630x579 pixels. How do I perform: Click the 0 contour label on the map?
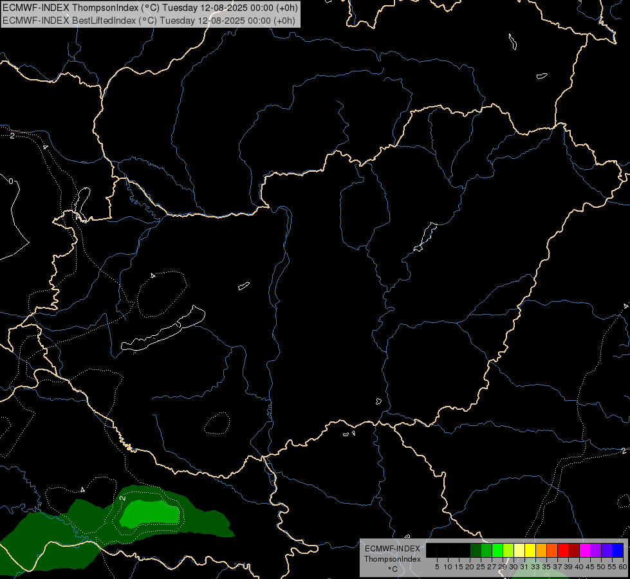click(x=11, y=181)
